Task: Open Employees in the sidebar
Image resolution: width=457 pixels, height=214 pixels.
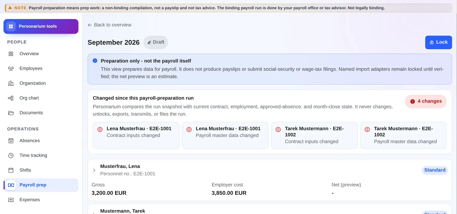Action: (41, 69)
